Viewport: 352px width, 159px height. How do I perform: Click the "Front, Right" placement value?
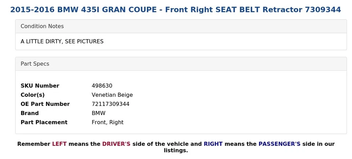(x=107, y=122)
